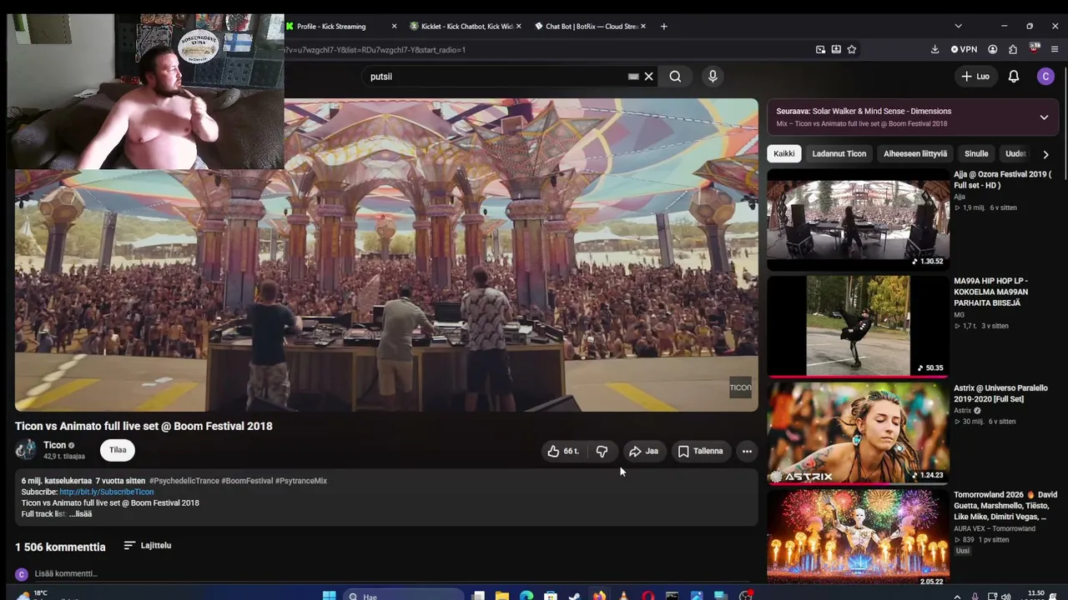The height and width of the screenshot is (600, 1068).
Task: Click the YouTube search magnifier button
Action: 675,77
